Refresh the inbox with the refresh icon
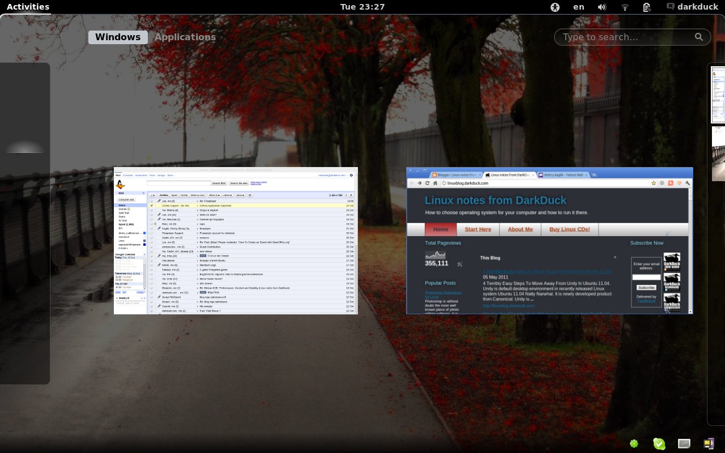 pyautogui.click(x=250, y=195)
